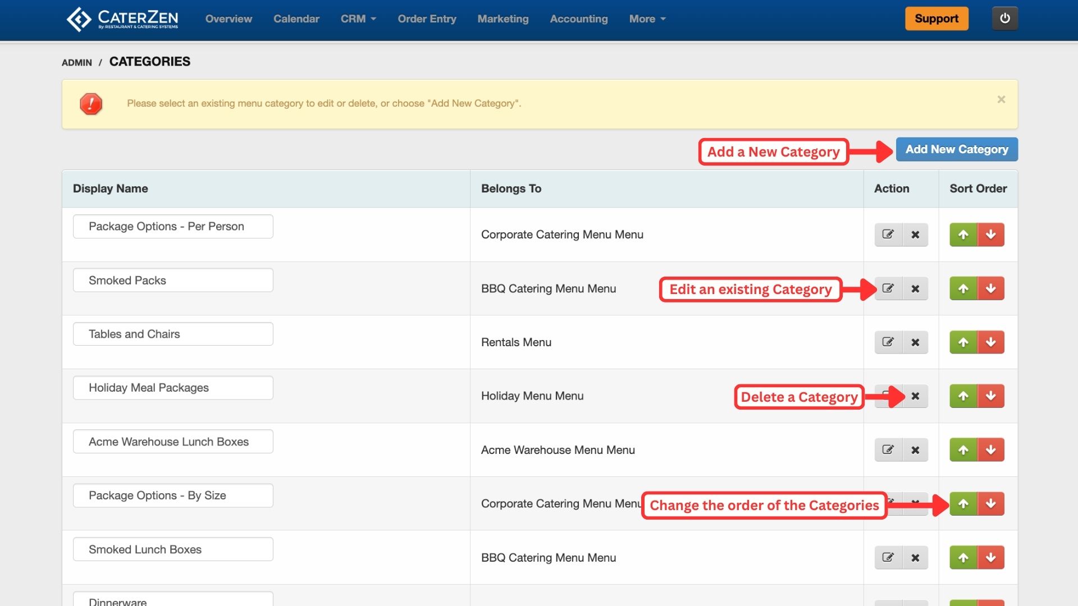Edit the Acme Warehouse Lunch Boxes category
The height and width of the screenshot is (606, 1078).
point(888,450)
